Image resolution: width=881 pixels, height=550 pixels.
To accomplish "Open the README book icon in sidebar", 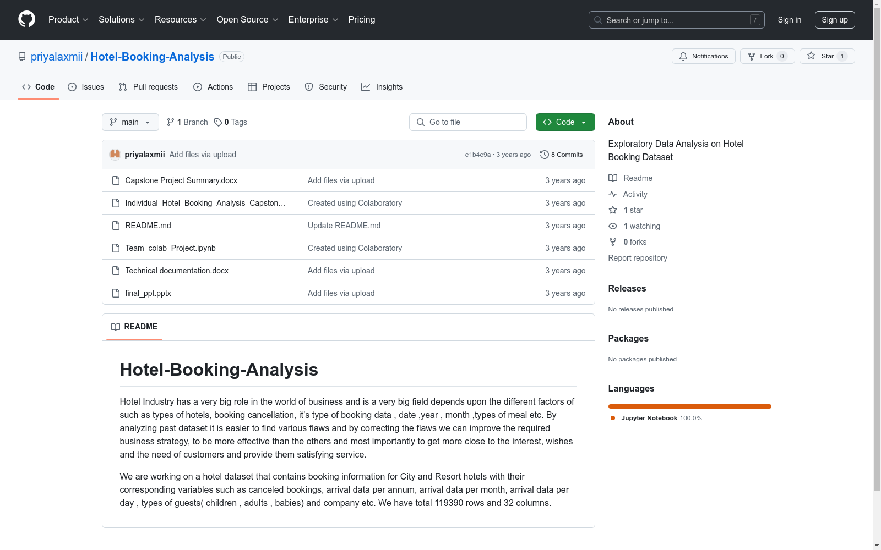I will pyautogui.click(x=612, y=178).
